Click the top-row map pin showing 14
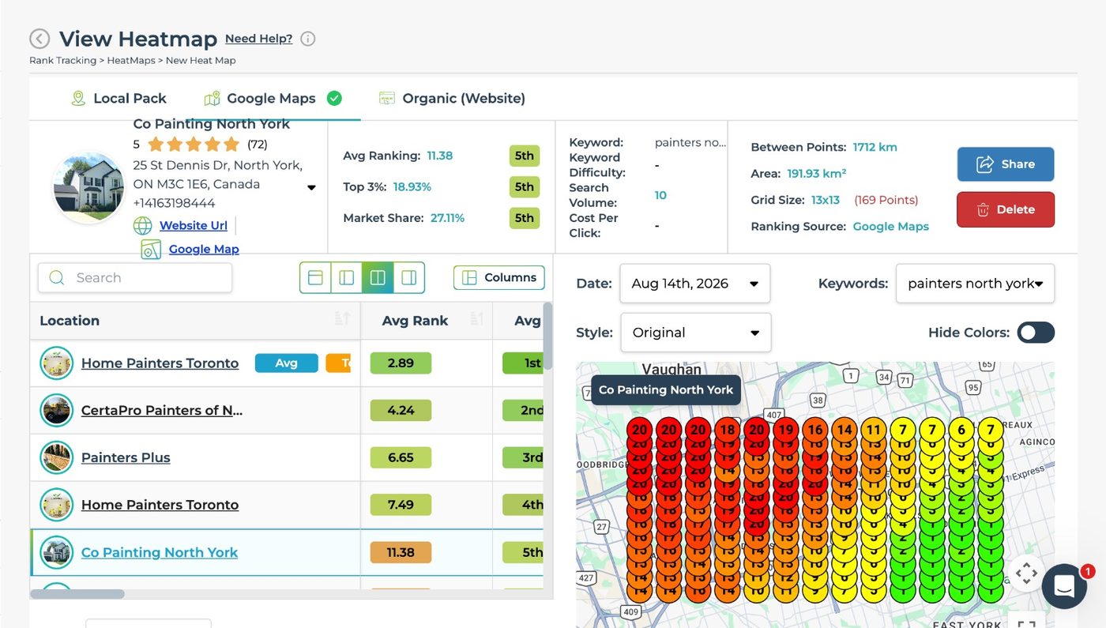Screen dimensions: 1106x628 coord(844,431)
